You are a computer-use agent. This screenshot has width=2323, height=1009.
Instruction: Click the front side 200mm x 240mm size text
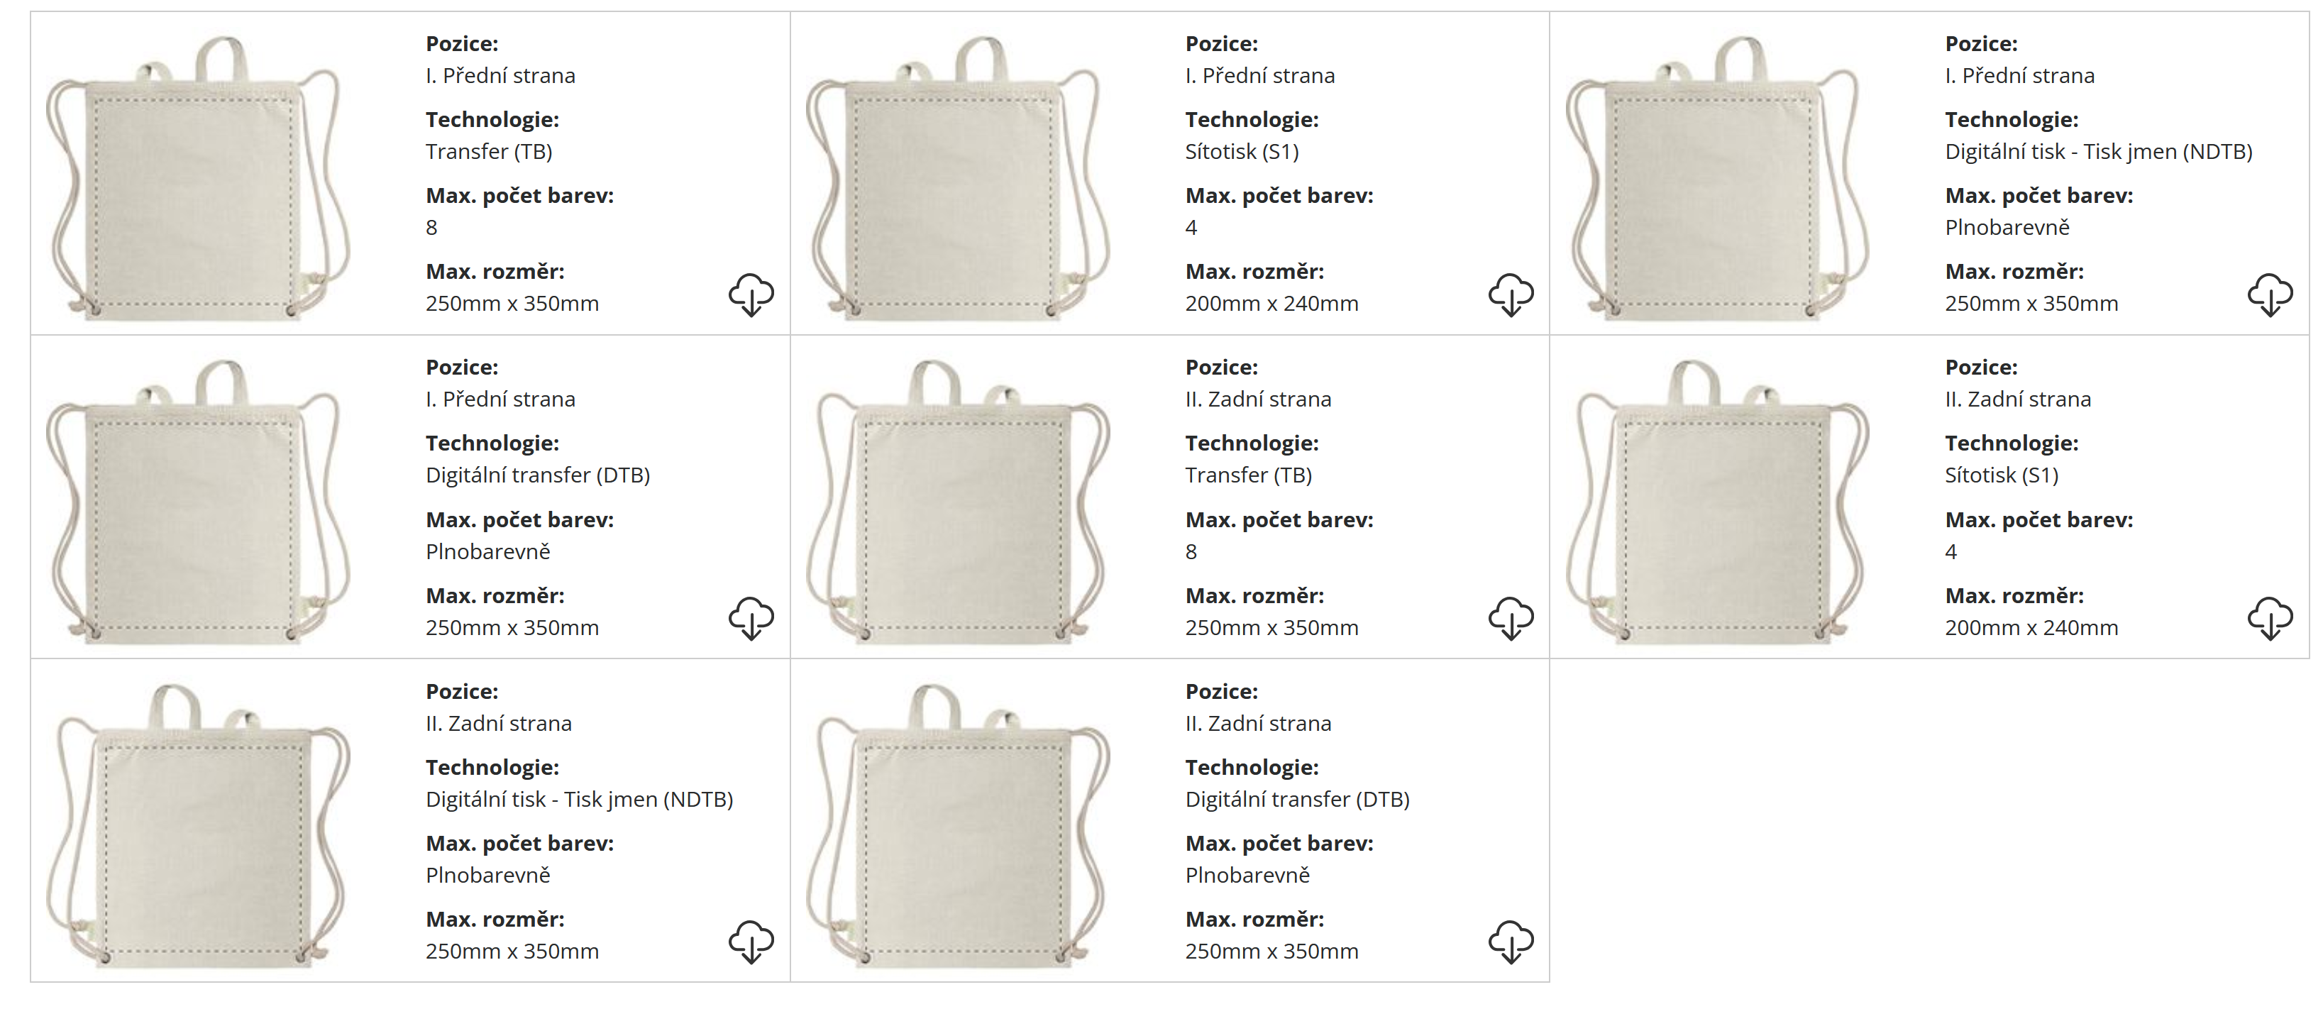pos(1271,304)
